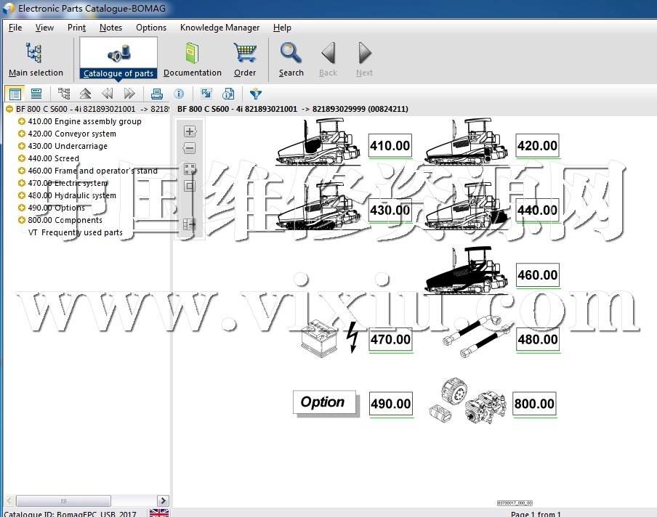The width and height of the screenshot is (657, 517).
Task: Toggle the tree structure view button
Action: pyautogui.click(x=64, y=94)
